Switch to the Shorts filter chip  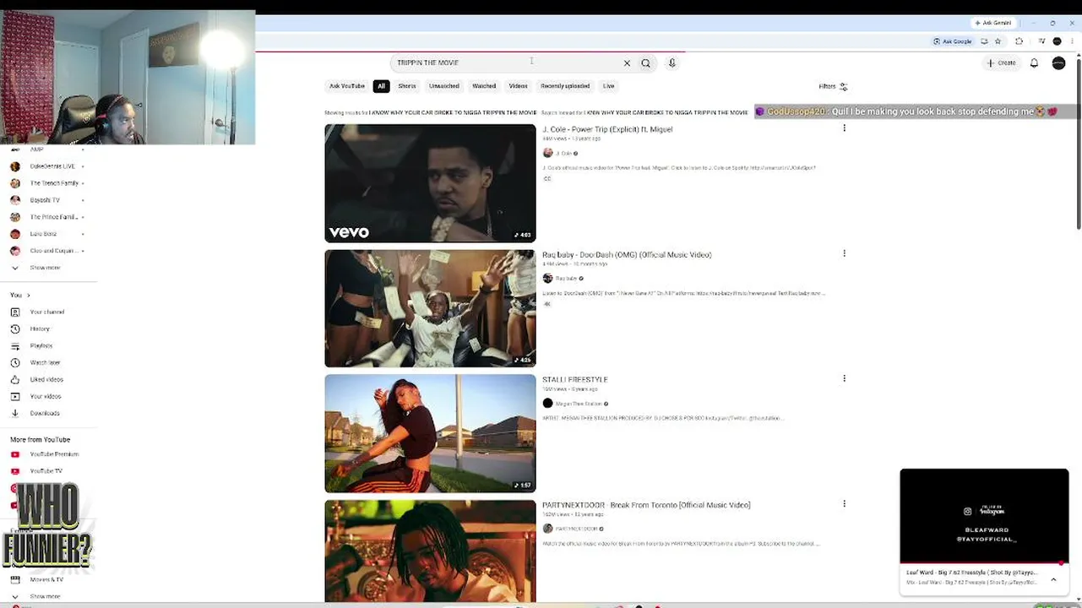(407, 86)
